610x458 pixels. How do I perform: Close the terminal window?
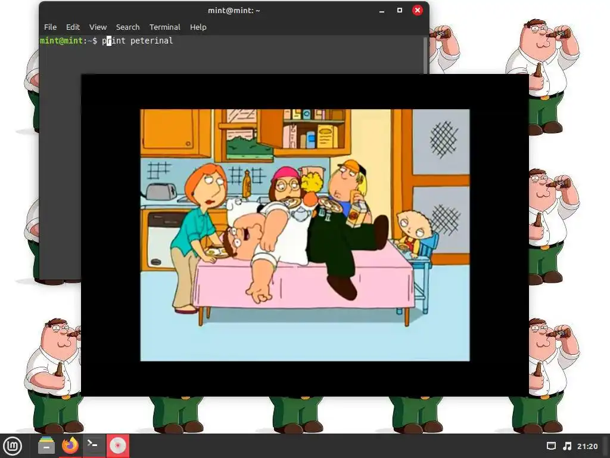[418, 11]
